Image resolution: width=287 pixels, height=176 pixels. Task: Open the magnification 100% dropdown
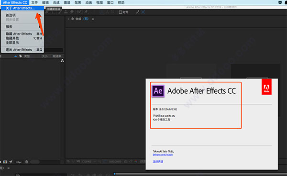point(87,162)
